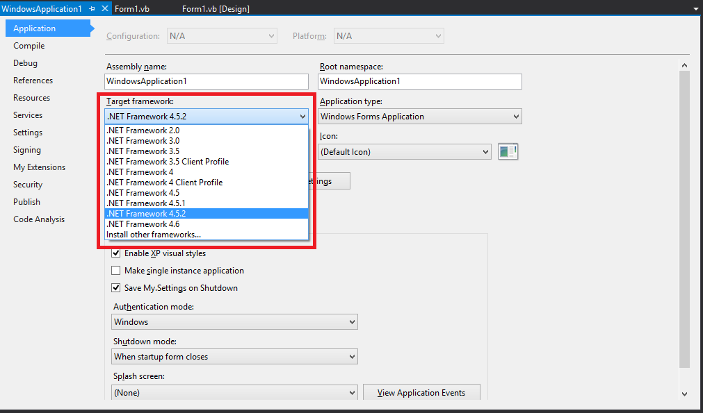Open the tab list overflow arrow
This screenshot has width=703, height=413.
(x=696, y=9)
